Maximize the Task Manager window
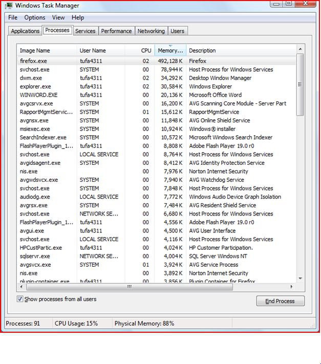The image size is (321, 364). coord(289,4)
